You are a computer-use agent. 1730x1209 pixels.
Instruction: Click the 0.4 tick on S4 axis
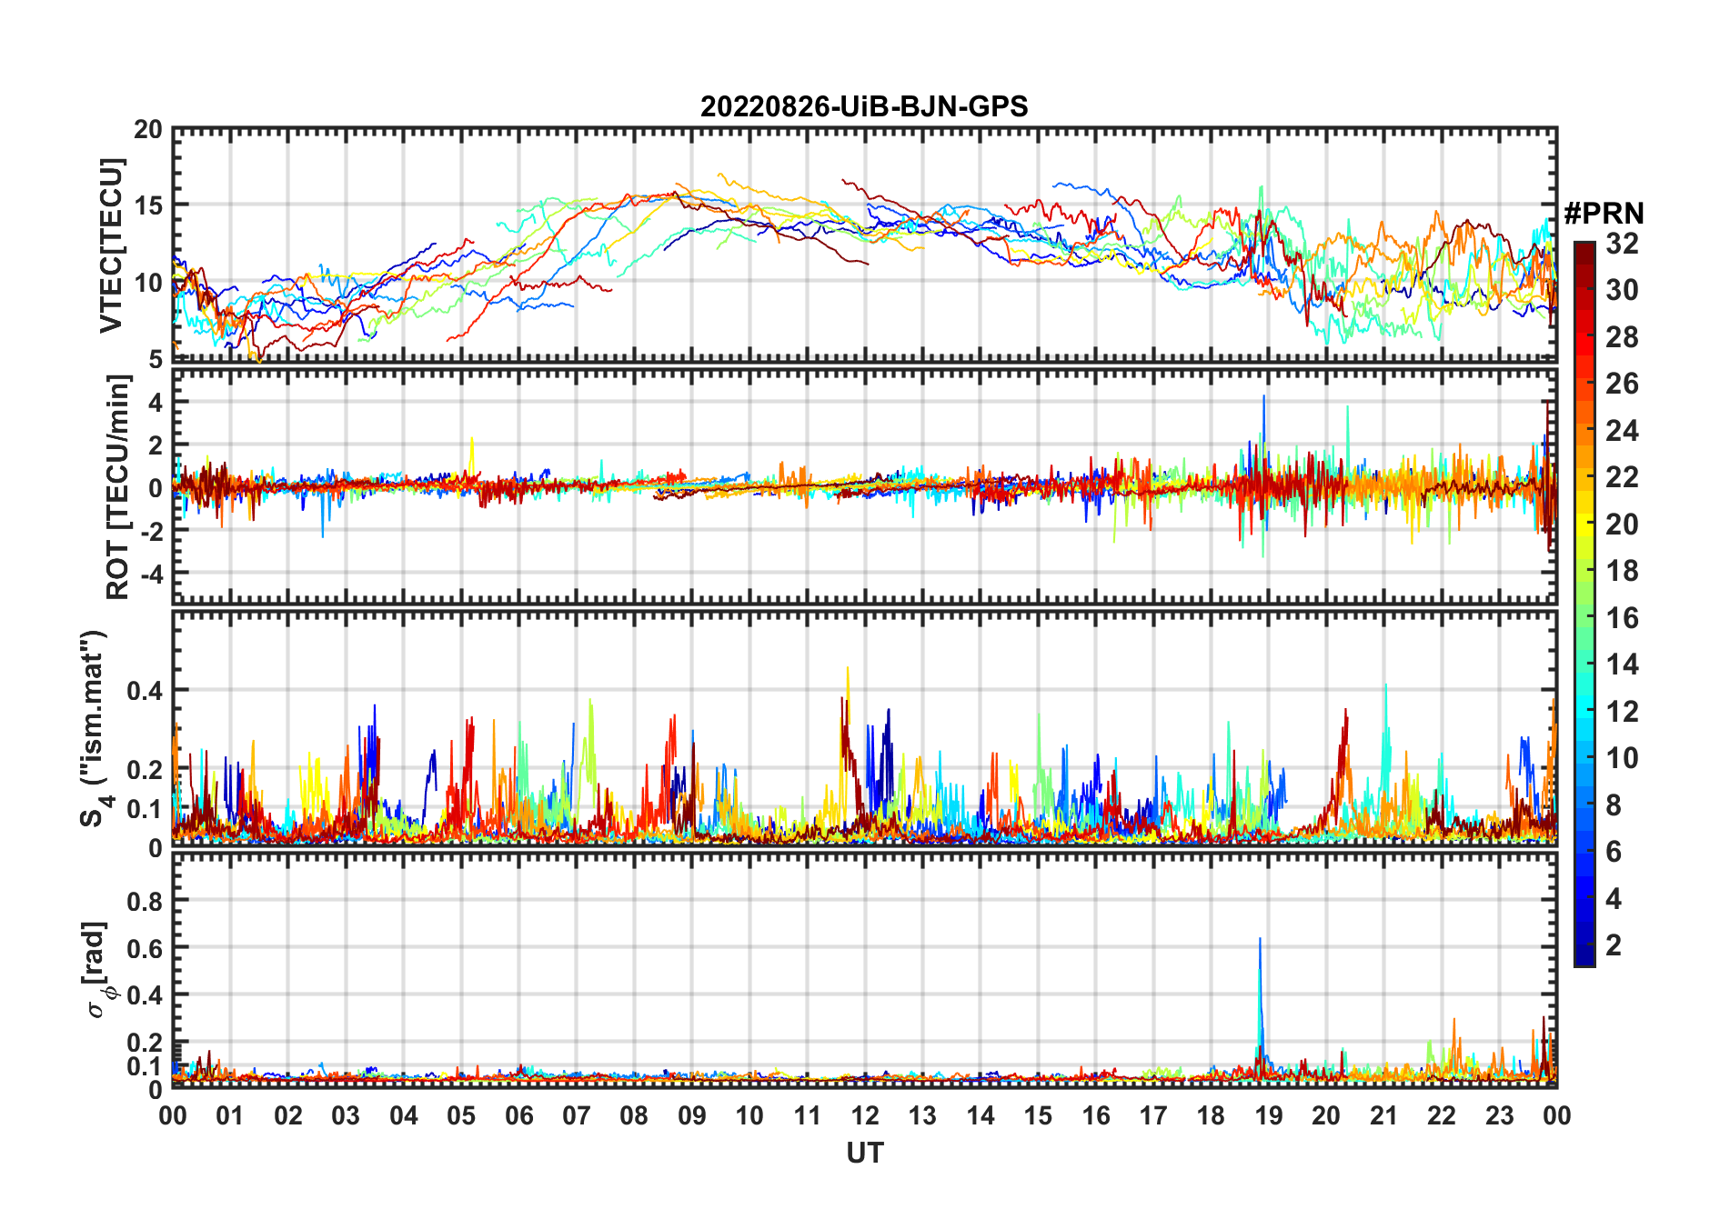tap(145, 691)
